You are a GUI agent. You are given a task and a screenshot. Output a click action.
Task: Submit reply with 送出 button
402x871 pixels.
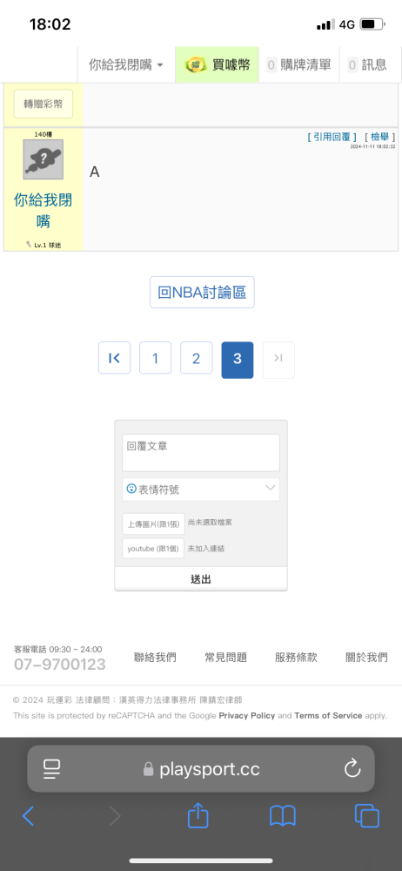[201, 579]
